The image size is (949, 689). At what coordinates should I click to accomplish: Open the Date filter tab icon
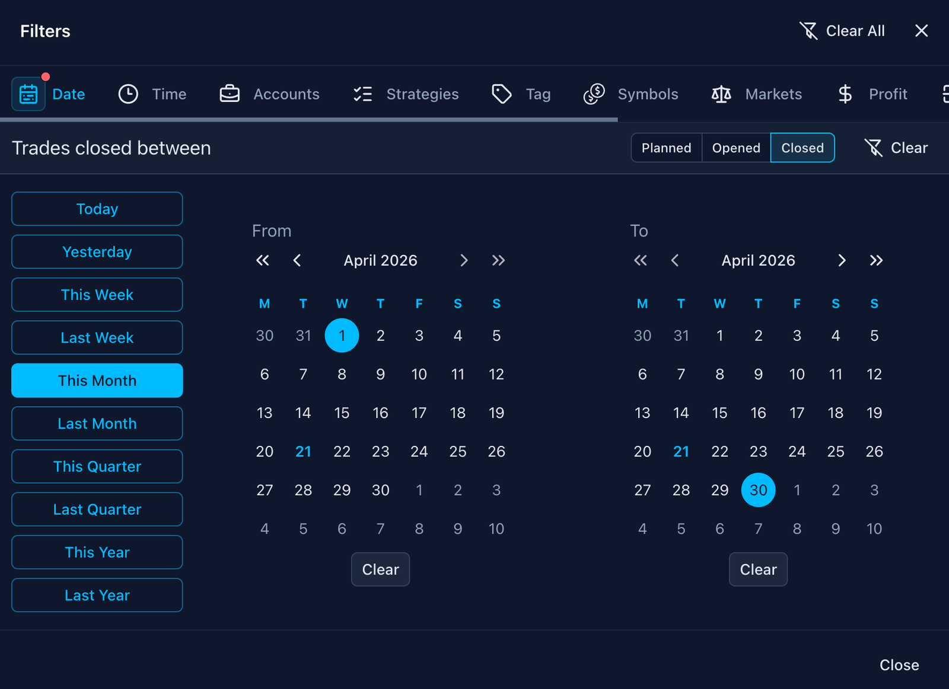point(28,94)
